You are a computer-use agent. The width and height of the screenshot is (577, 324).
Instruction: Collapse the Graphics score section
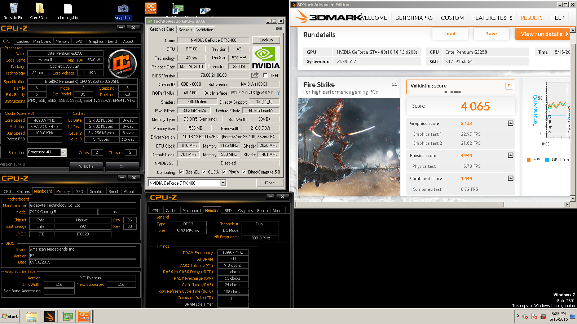pyautogui.click(x=511, y=123)
